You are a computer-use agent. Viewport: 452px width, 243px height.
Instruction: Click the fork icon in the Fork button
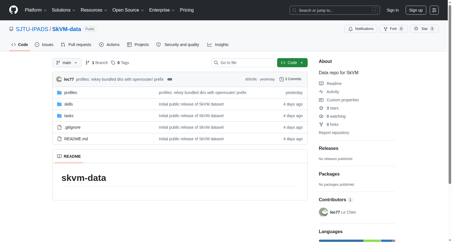(x=386, y=29)
